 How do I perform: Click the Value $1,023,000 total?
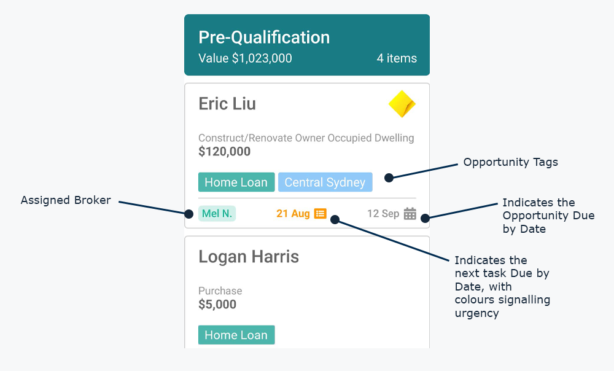(x=245, y=59)
